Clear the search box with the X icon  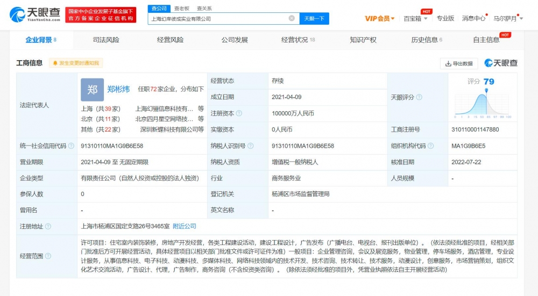coord(292,18)
